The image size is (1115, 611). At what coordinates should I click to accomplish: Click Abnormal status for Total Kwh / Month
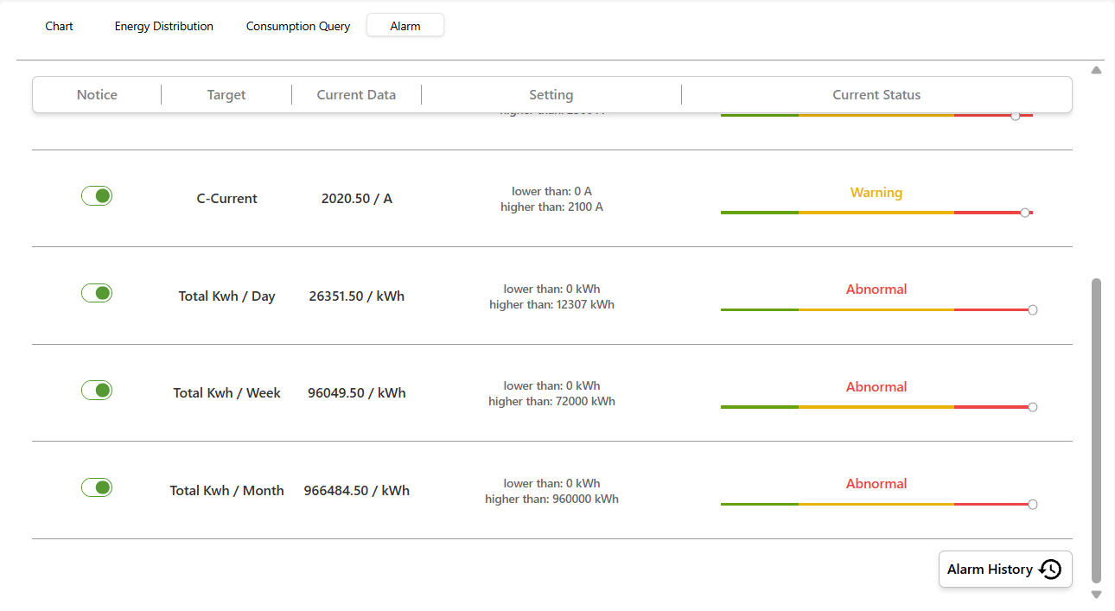pos(876,484)
